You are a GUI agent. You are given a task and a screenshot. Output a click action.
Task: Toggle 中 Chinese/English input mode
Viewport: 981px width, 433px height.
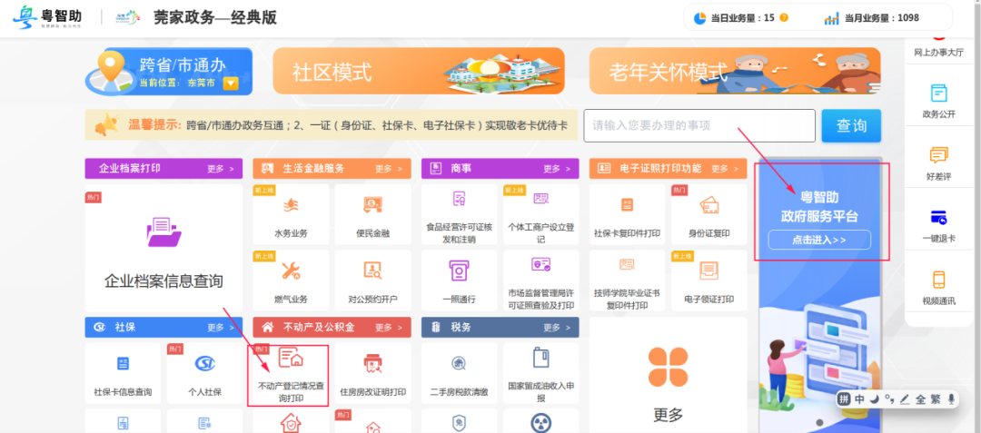(859, 399)
